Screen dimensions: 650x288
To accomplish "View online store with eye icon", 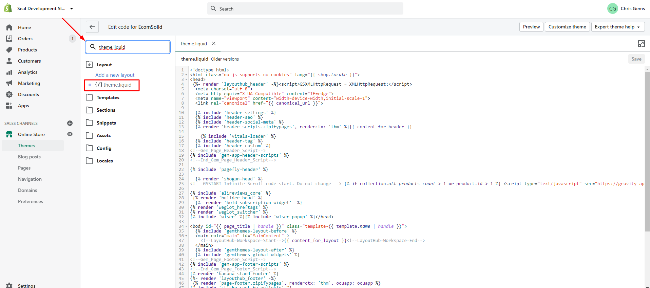I will (x=70, y=134).
